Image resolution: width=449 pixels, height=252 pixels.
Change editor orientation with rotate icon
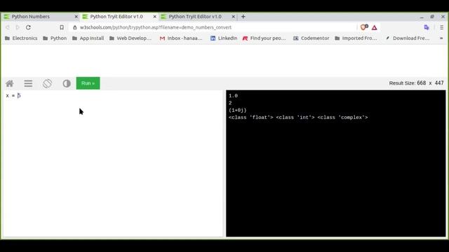coord(47,83)
